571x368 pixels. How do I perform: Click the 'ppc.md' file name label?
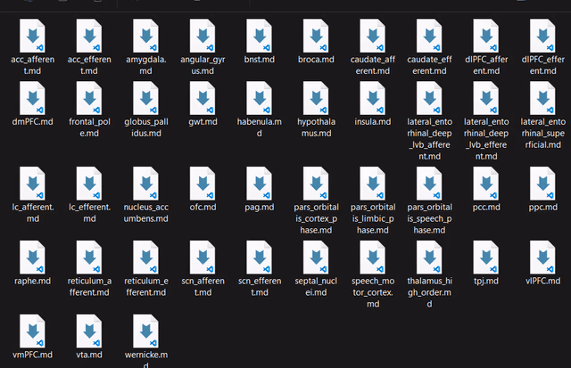[x=543, y=207]
